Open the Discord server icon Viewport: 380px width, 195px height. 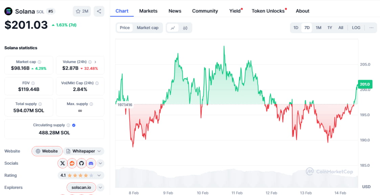[x=91, y=163]
